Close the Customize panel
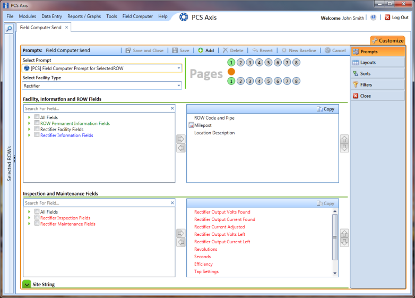This screenshot has width=415, height=298. click(x=378, y=96)
